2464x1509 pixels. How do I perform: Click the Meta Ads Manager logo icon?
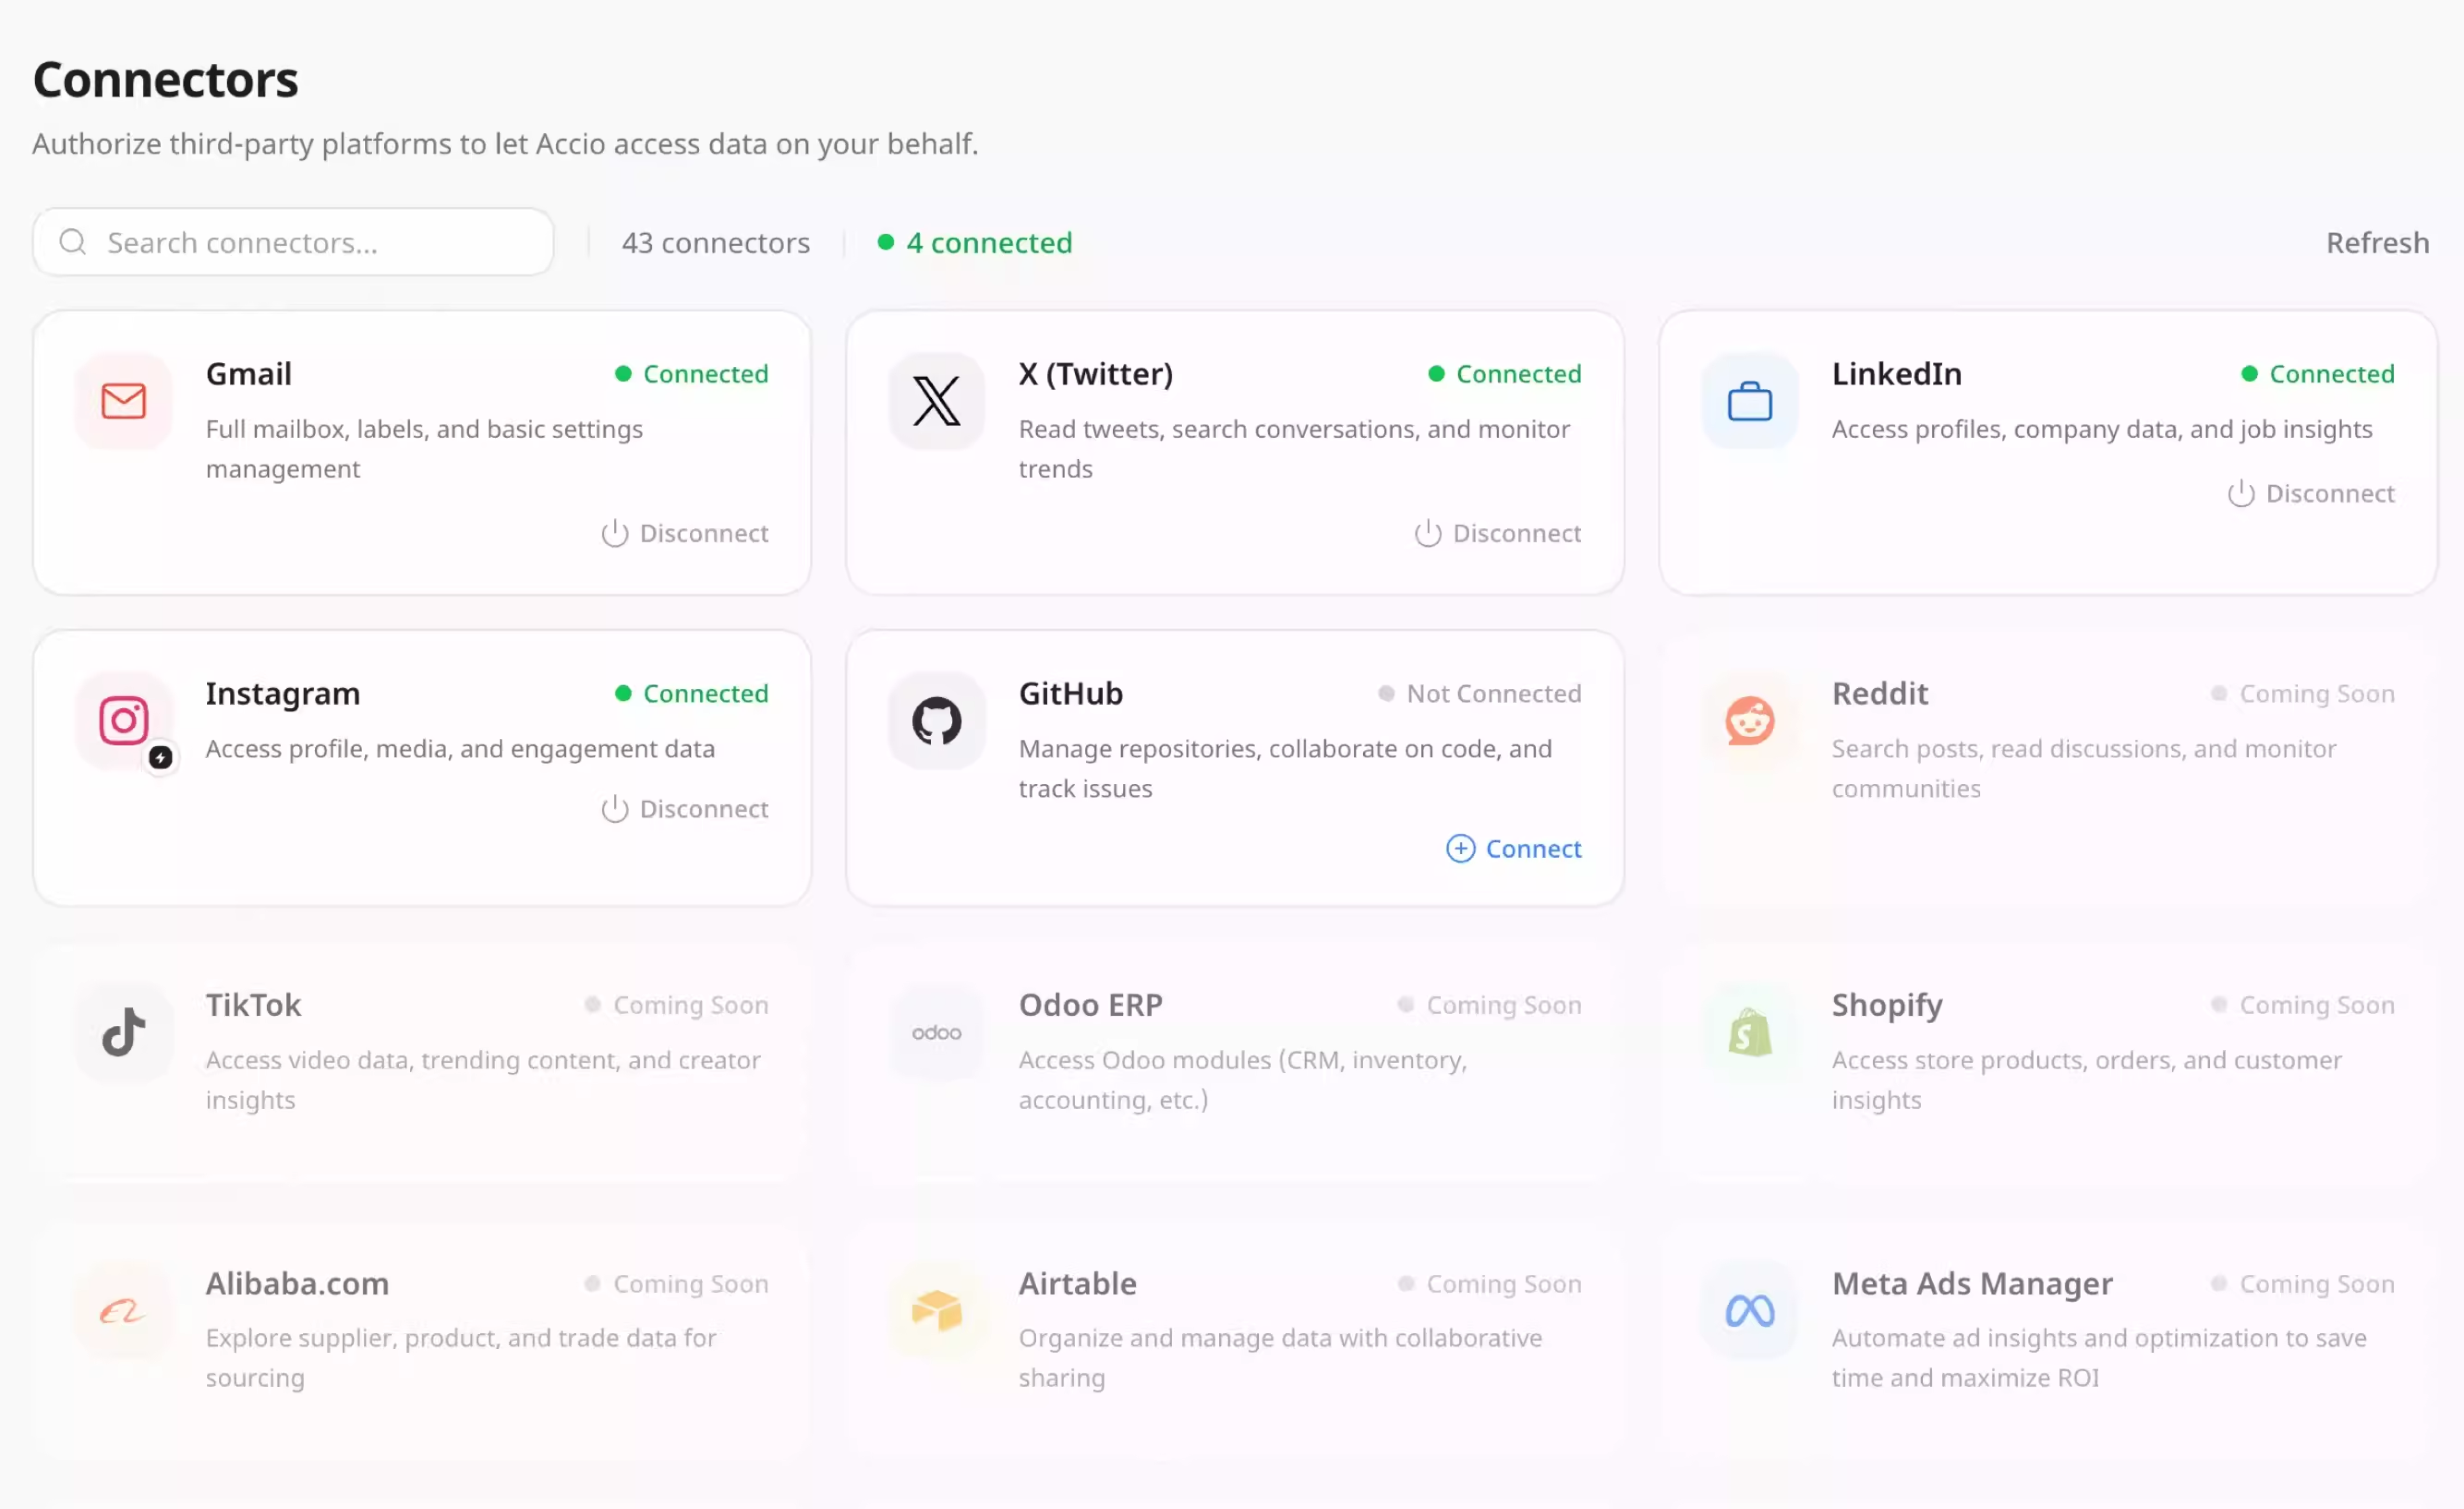point(1749,1310)
